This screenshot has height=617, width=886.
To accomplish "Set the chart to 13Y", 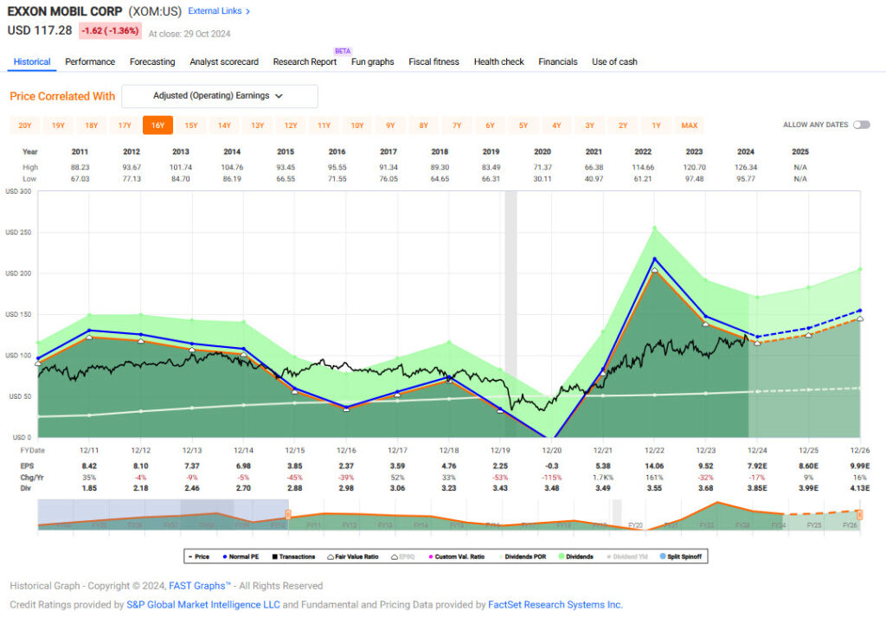I will point(258,125).
